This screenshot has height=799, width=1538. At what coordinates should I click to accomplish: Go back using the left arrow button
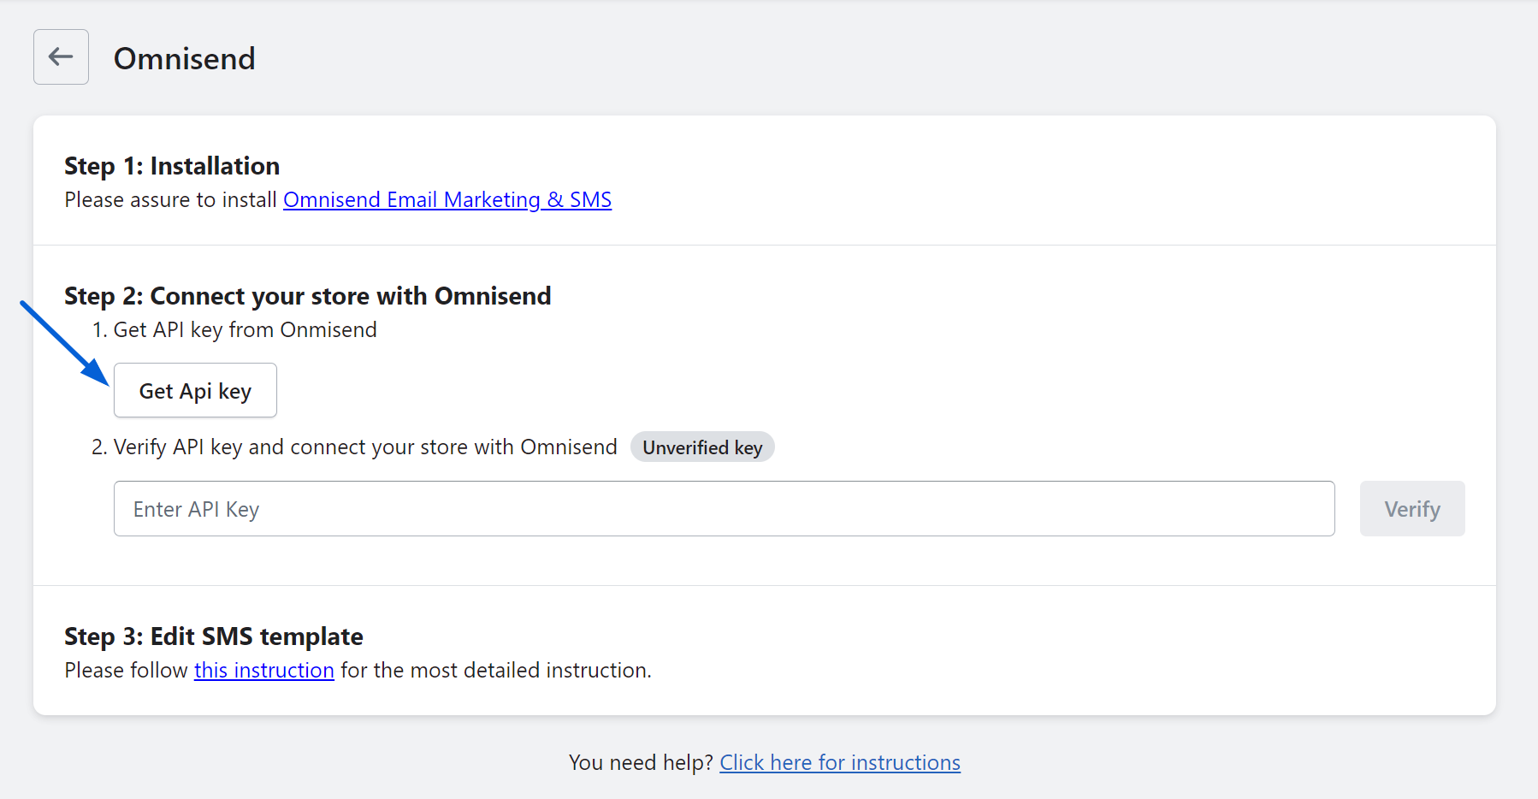pyautogui.click(x=61, y=57)
